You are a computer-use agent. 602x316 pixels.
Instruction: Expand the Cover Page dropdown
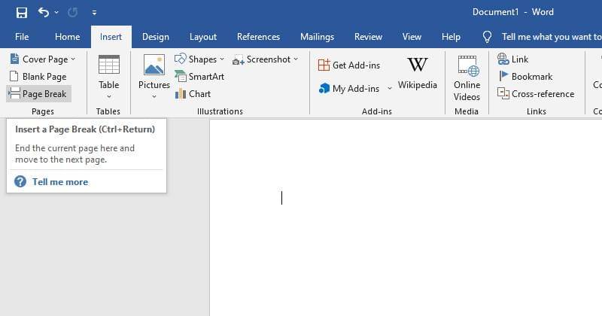click(x=73, y=59)
